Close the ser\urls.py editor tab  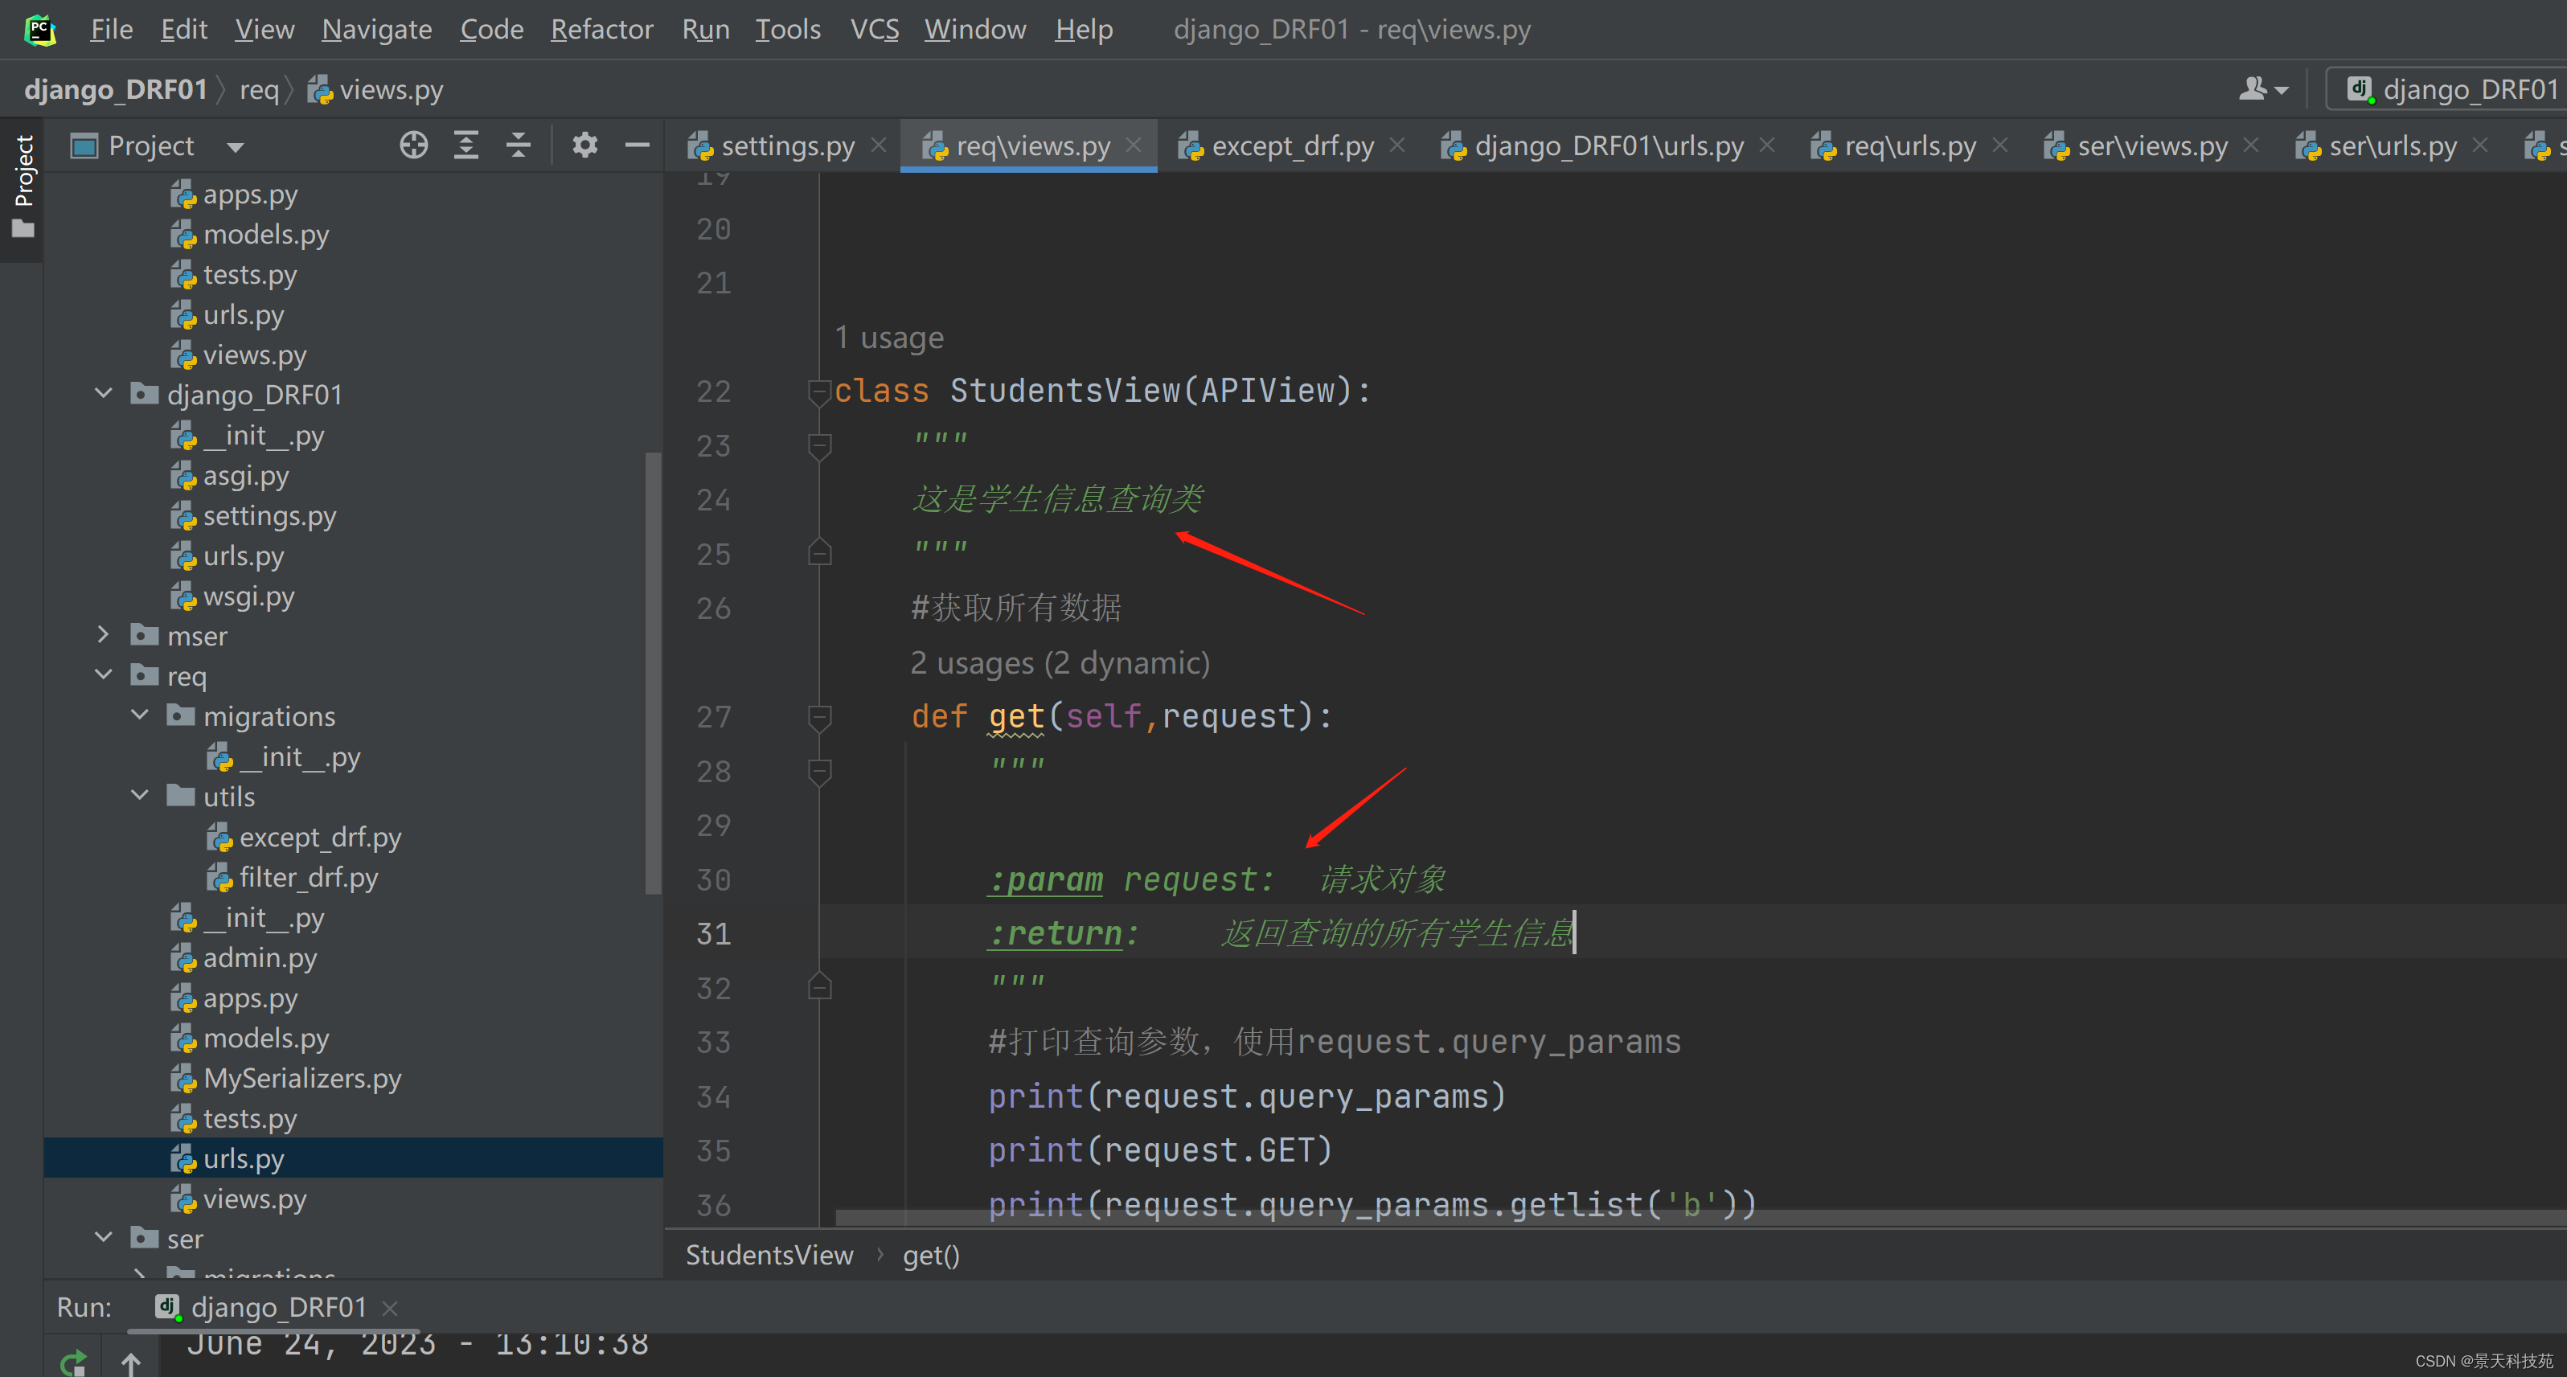click(x=2480, y=145)
